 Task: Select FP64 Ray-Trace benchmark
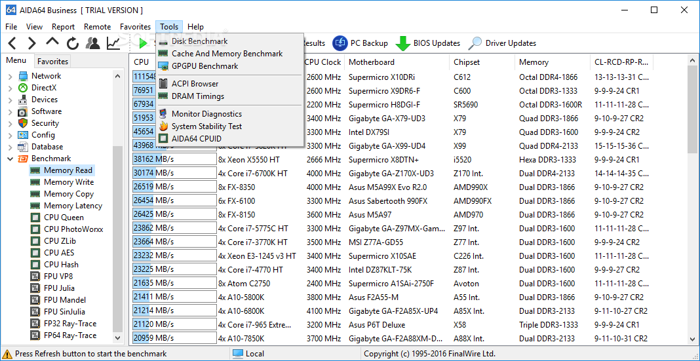(x=70, y=335)
